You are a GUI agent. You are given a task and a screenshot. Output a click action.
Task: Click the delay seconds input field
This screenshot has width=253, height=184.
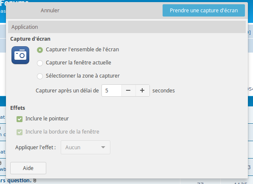(x=112, y=91)
